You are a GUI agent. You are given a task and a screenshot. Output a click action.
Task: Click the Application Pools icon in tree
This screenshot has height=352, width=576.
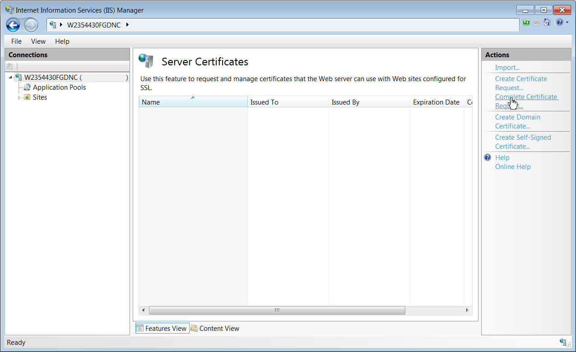coord(27,87)
